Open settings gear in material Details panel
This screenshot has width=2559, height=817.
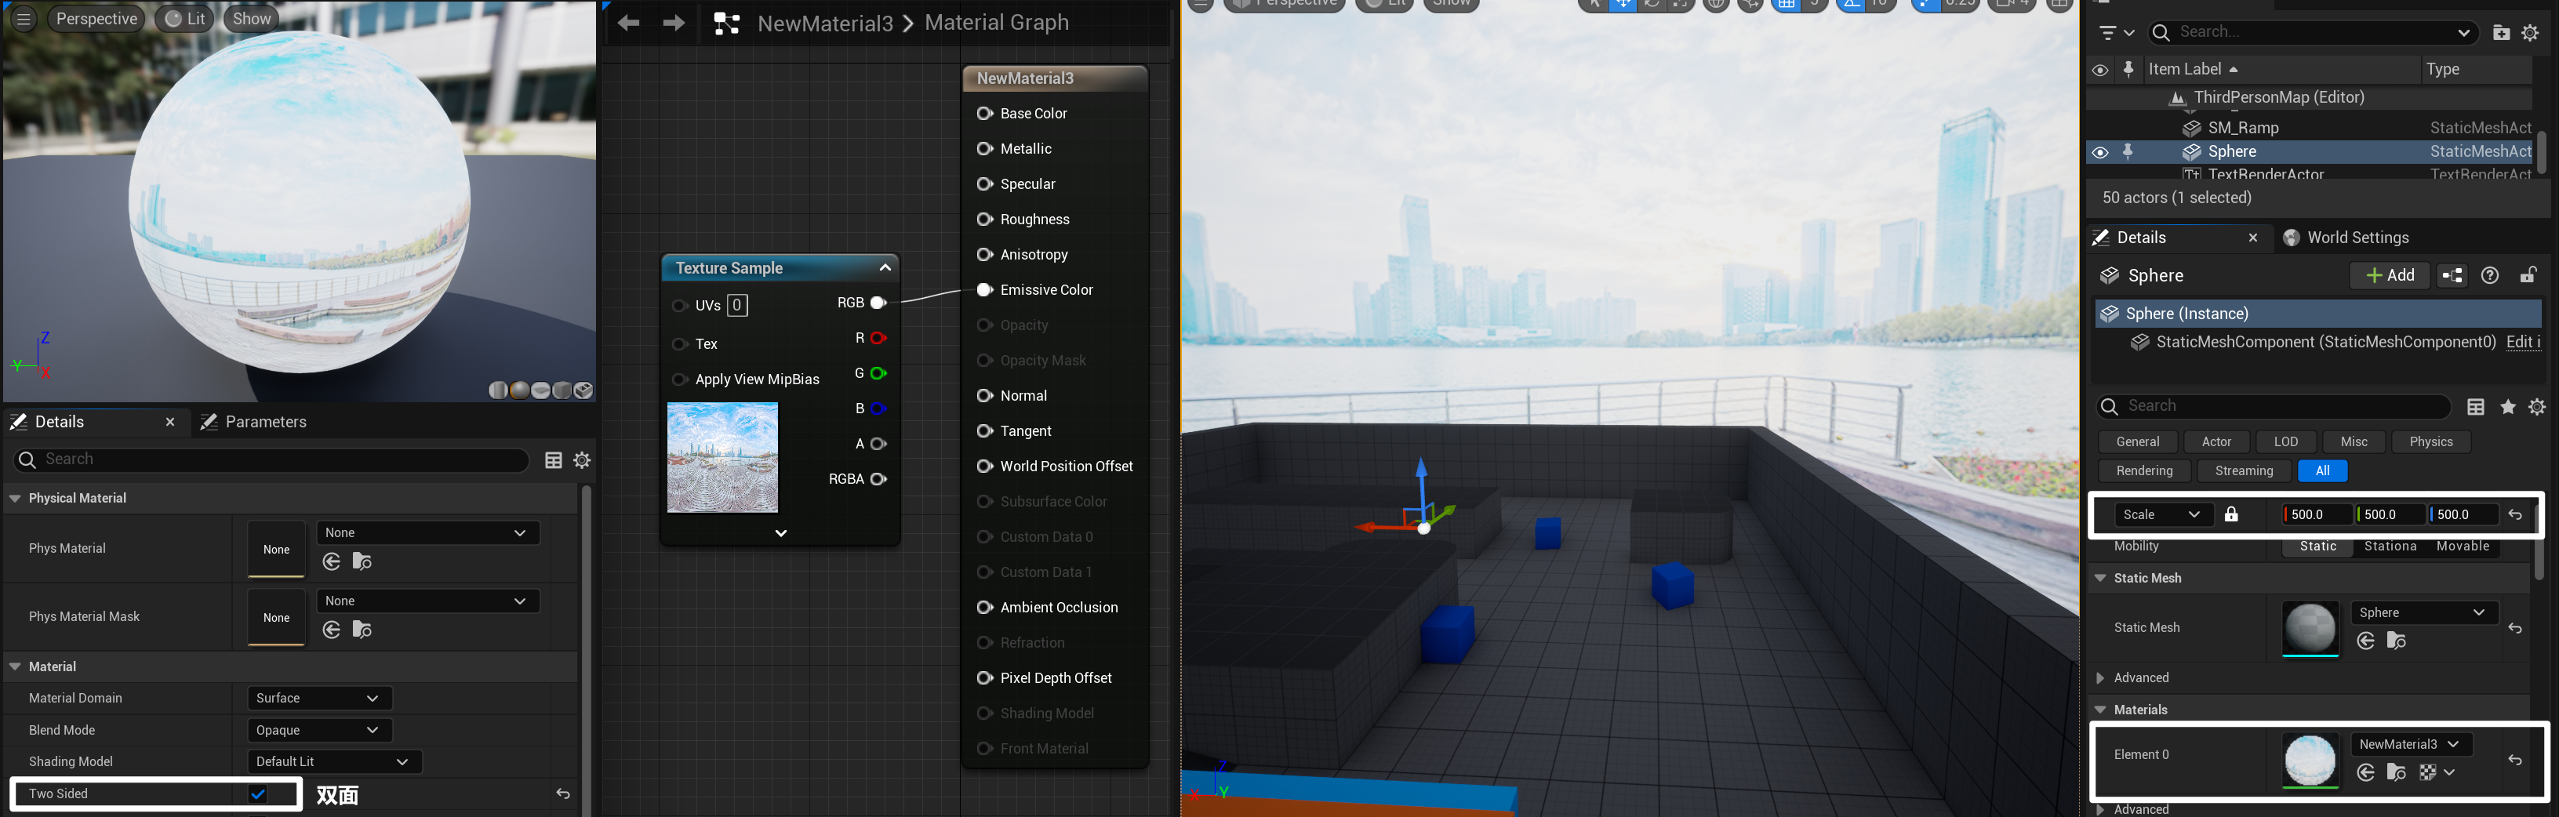click(582, 459)
